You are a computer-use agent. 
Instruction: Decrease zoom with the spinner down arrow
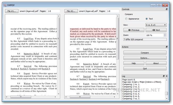(x=165, y=36)
